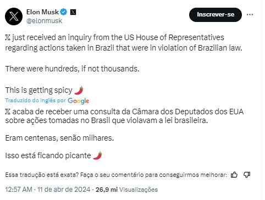Screen dimensions: 265x200
Task: Click the X logo starting the Portuguese translation
Action: coord(8,112)
